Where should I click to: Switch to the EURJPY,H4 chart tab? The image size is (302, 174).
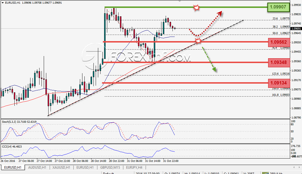(134, 168)
